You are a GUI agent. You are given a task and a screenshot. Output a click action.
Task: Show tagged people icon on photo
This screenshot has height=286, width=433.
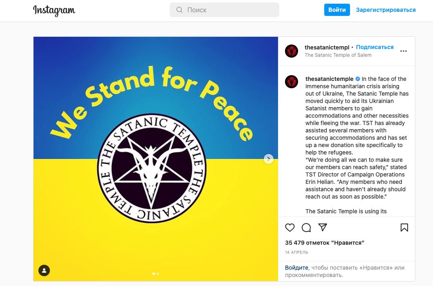point(44,270)
